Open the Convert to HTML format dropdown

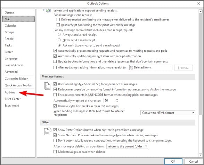click(x=168, y=113)
